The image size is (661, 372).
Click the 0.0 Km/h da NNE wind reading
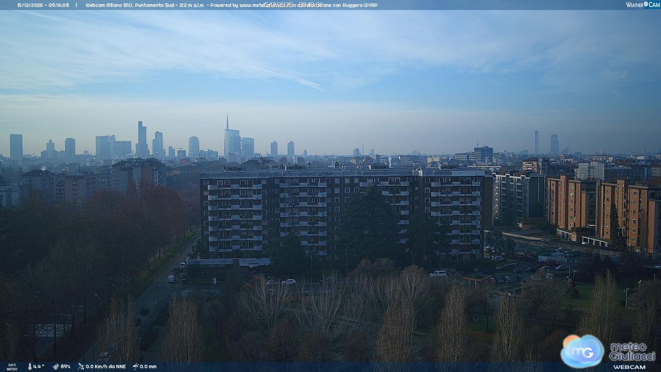pos(105,366)
